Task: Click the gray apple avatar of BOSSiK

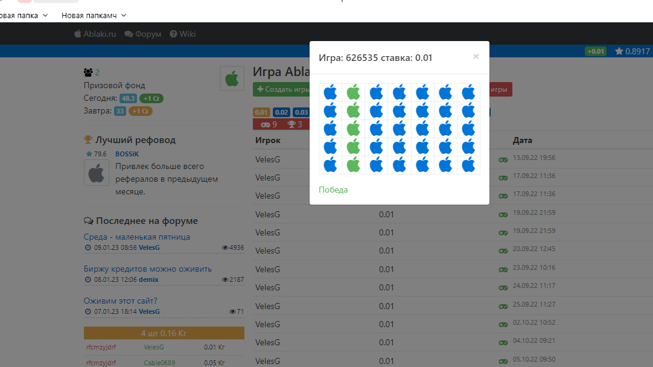Action: coord(97,173)
